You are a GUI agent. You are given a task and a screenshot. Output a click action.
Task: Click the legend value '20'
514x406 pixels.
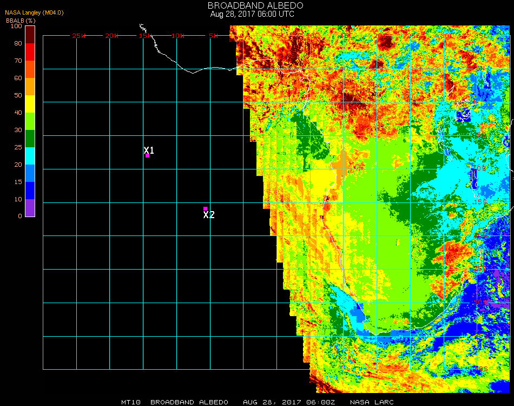[x=18, y=165]
